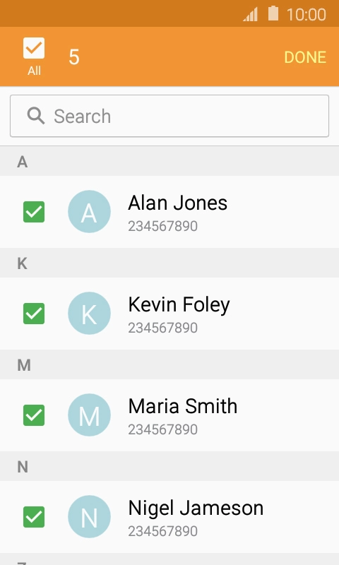339x565 pixels.
Task: Tap Kevin Foley avatar icon
Action: [89, 313]
